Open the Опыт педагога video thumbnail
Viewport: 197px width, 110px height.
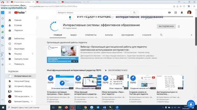pyautogui.click(x=115, y=82)
